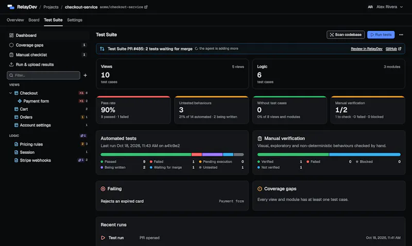Click the AR user avatar
Viewport: 412px width, 246px height.
click(x=370, y=7)
